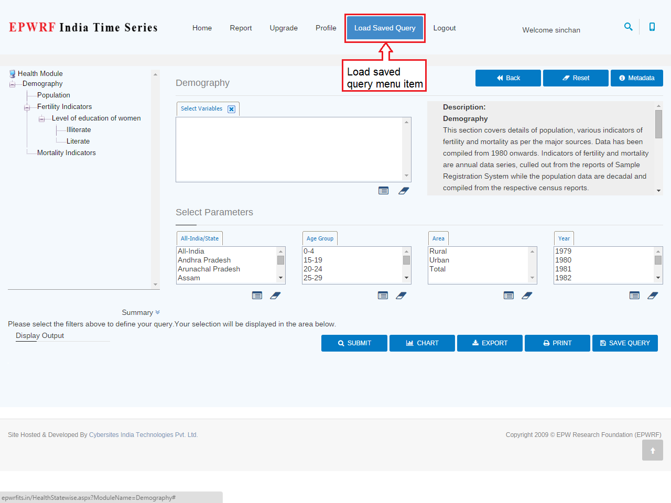
Task: Open Load Saved Query menu item
Action: (x=385, y=28)
